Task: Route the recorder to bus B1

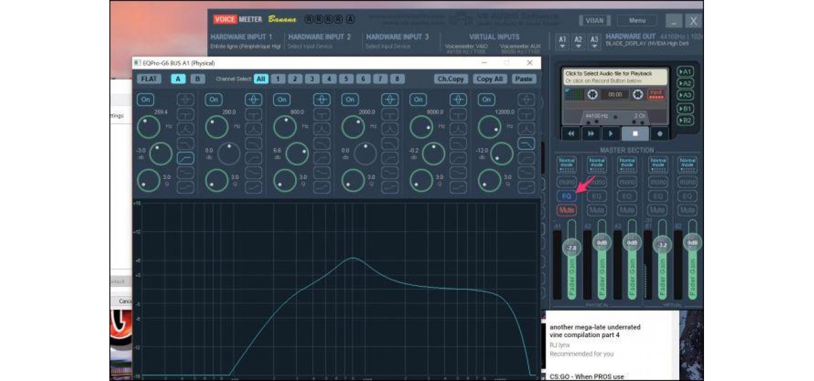Action: pos(685,109)
